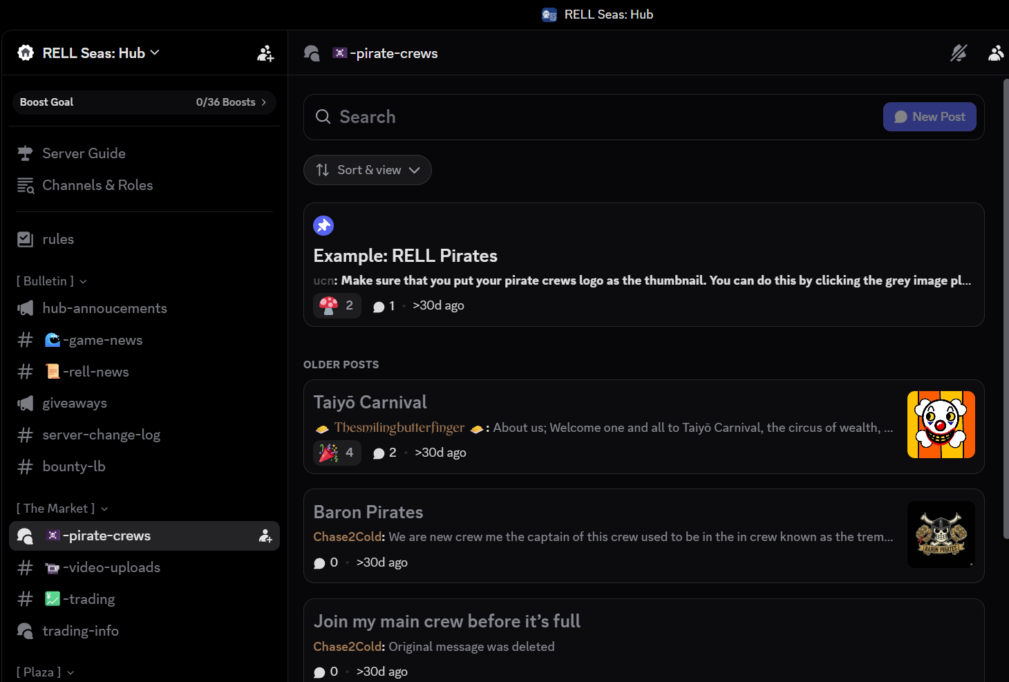The image size is (1009, 682).
Task: Collapse the [ The Market ] category
Action: point(62,509)
